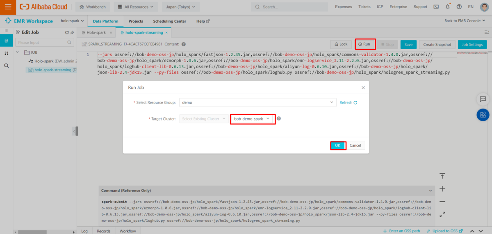The height and width of the screenshot is (234, 492).
Task: Close the Holo-spark tab
Action: [111, 32]
